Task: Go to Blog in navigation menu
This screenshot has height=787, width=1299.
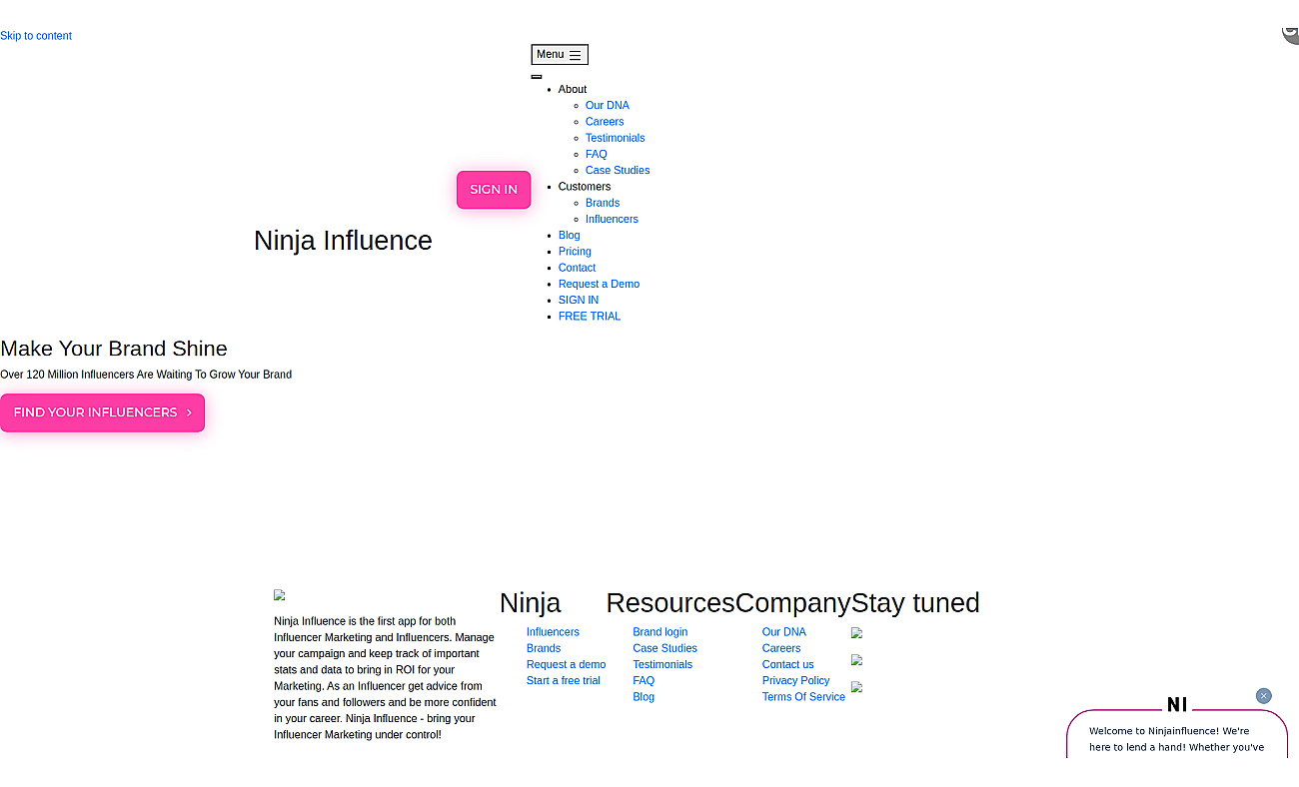Action: [570, 236]
